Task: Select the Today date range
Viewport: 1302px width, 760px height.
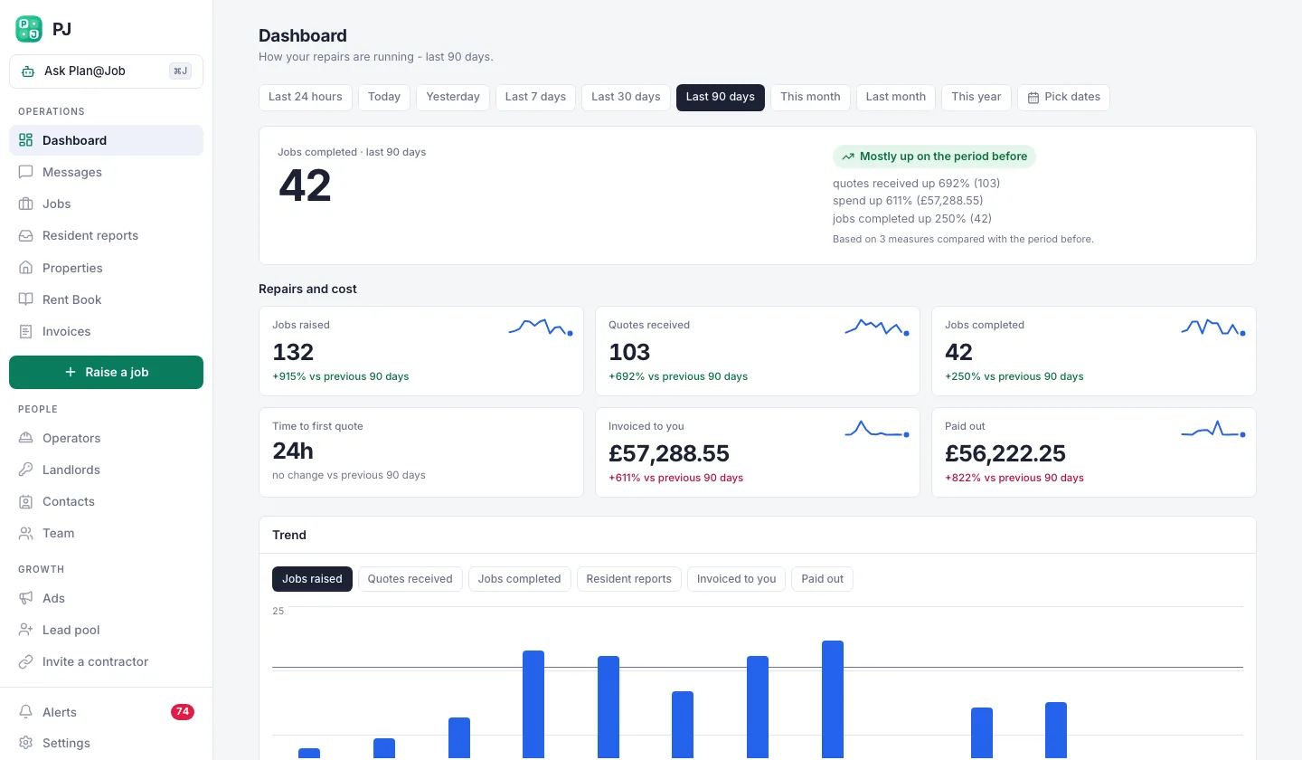Action: [x=384, y=98]
